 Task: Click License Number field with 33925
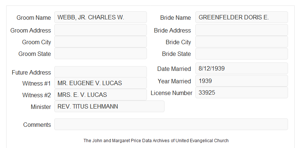(241, 92)
